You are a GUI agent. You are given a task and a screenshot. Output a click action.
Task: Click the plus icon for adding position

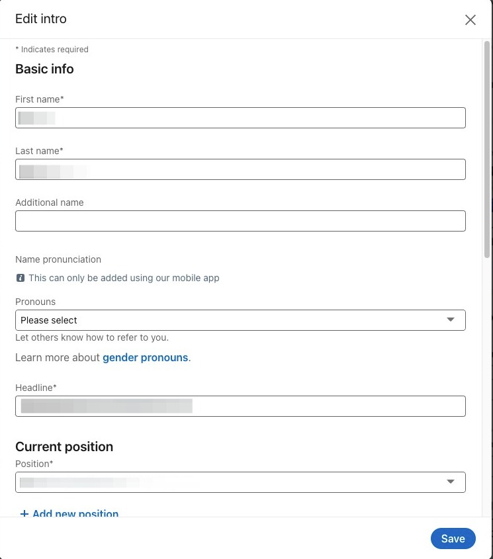coord(24,514)
